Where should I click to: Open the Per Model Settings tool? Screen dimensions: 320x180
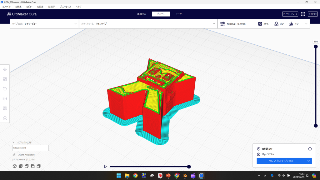[x=5, y=108]
